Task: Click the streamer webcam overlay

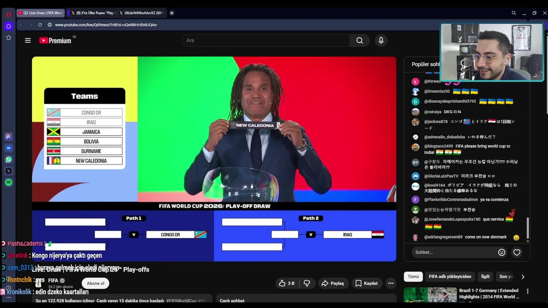Action: tap(492, 52)
